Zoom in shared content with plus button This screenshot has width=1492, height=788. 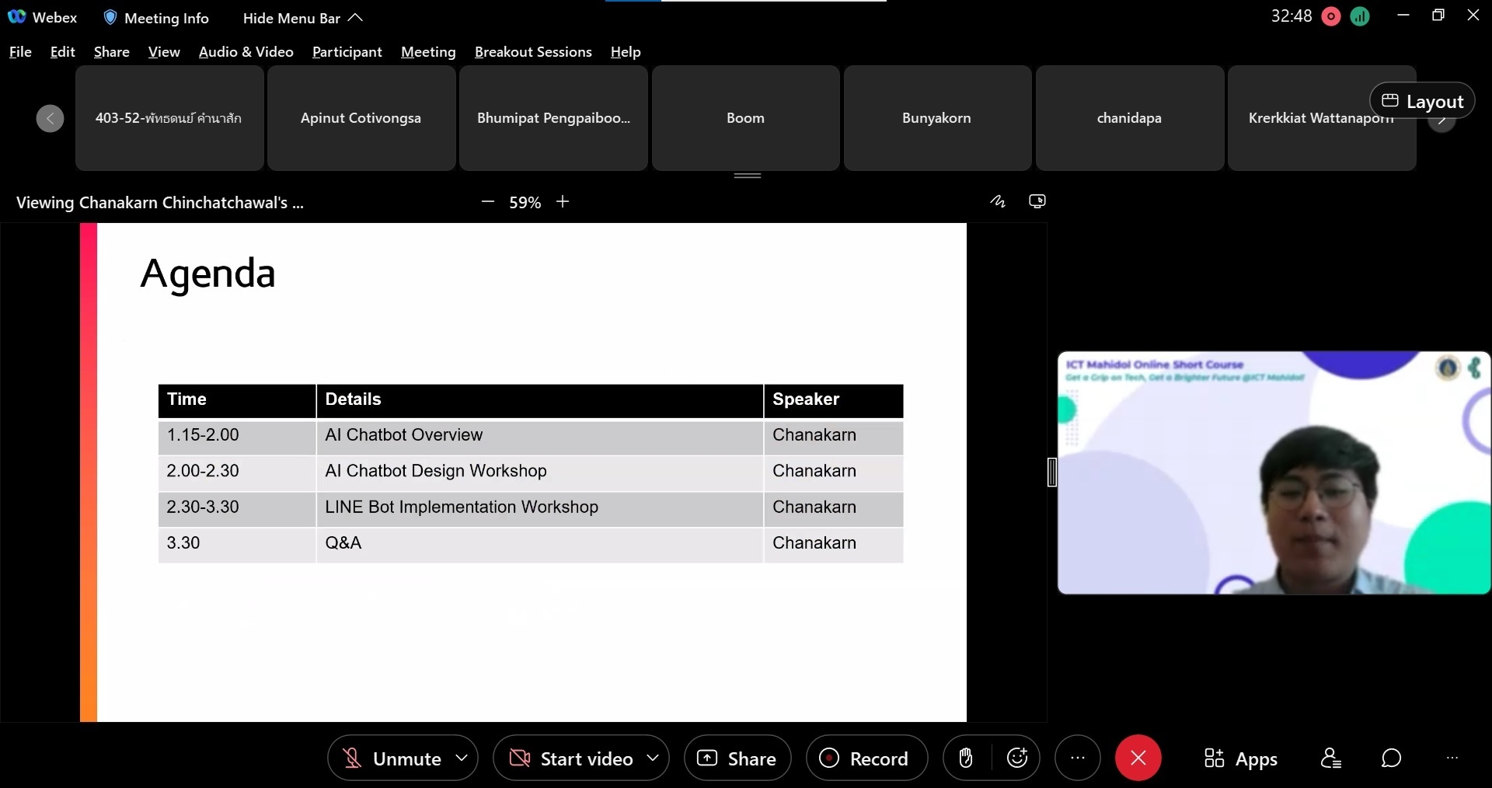click(563, 202)
